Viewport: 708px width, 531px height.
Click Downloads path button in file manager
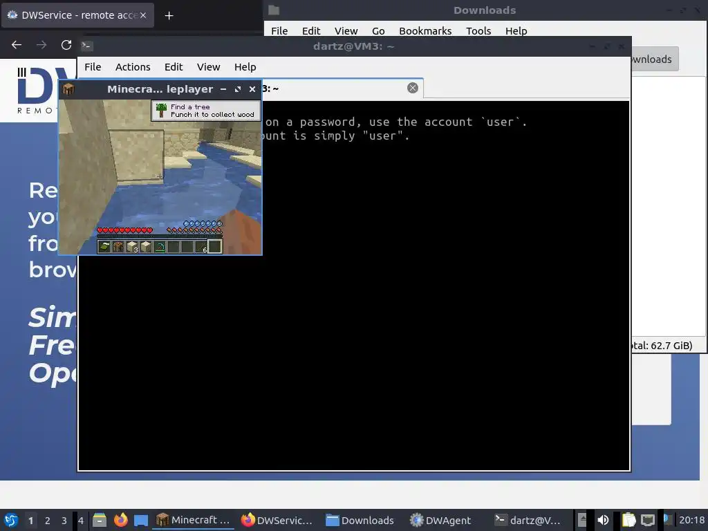pos(654,59)
